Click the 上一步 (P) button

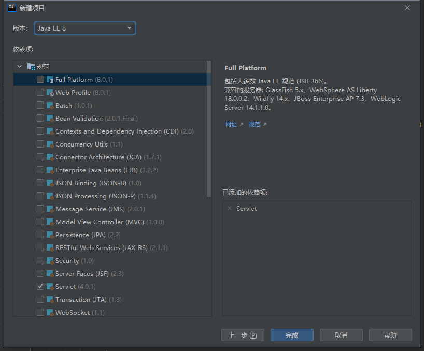[x=243, y=335]
